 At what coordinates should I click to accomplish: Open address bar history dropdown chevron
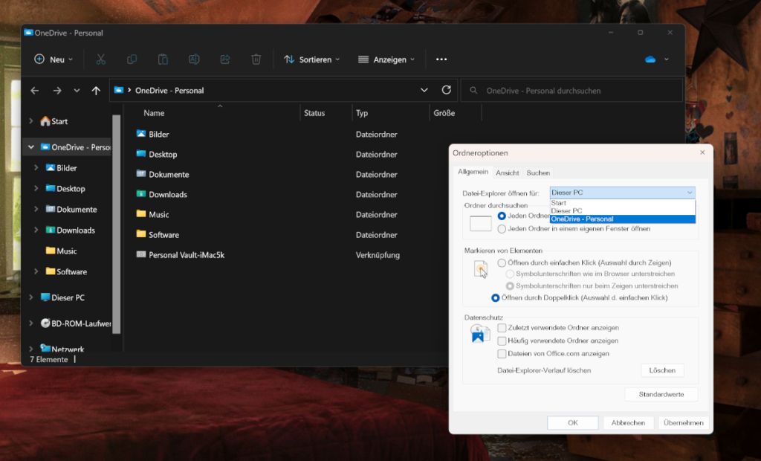point(424,90)
